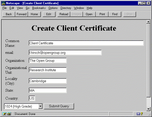Focus the Common Name input field
The height and width of the screenshot is (117, 152).
click(86, 43)
